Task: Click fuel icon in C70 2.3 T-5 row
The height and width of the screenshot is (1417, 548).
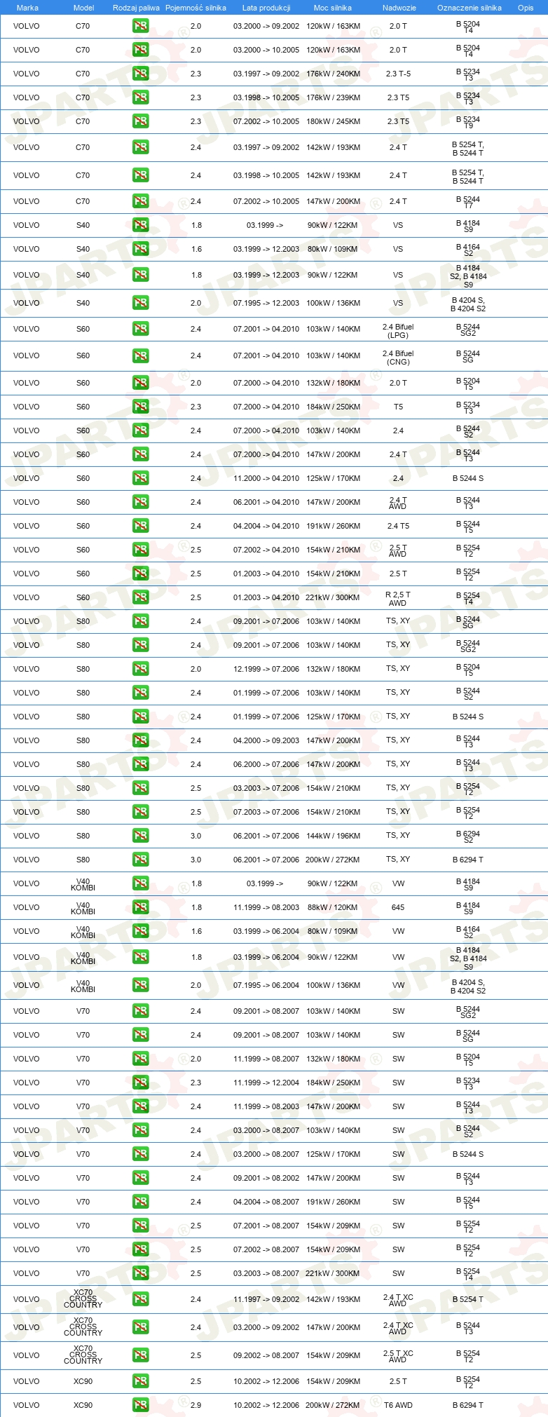Action: click(x=141, y=74)
